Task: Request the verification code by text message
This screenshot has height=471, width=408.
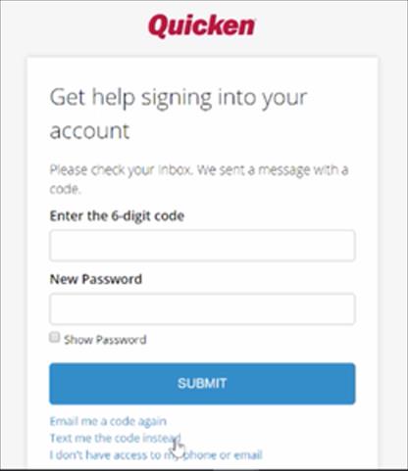Action: click(x=115, y=438)
